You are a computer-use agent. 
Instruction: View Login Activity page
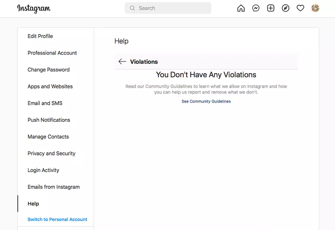43,170
